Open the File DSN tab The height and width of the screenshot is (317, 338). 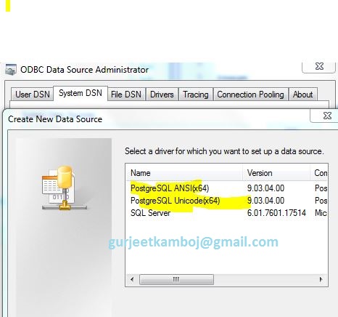pos(126,95)
